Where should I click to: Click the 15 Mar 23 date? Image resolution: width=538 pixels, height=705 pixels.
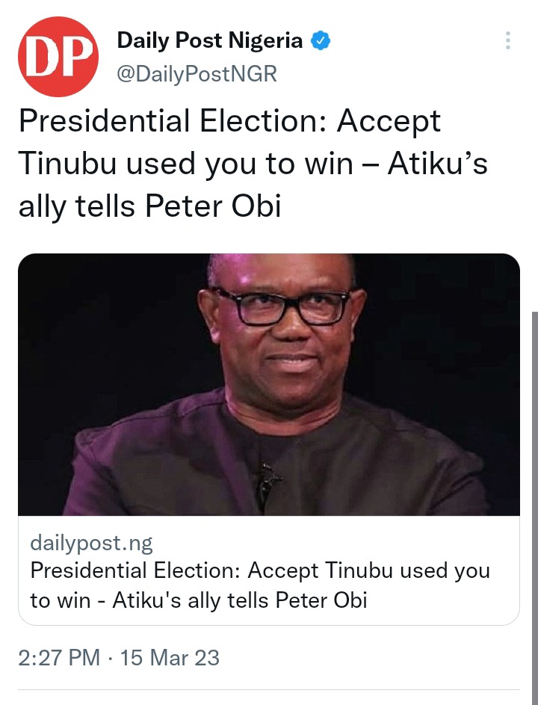coord(170,657)
